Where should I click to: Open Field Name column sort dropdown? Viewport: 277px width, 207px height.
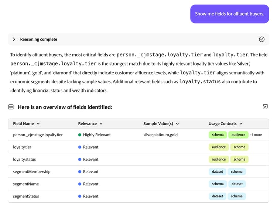coord(38,124)
